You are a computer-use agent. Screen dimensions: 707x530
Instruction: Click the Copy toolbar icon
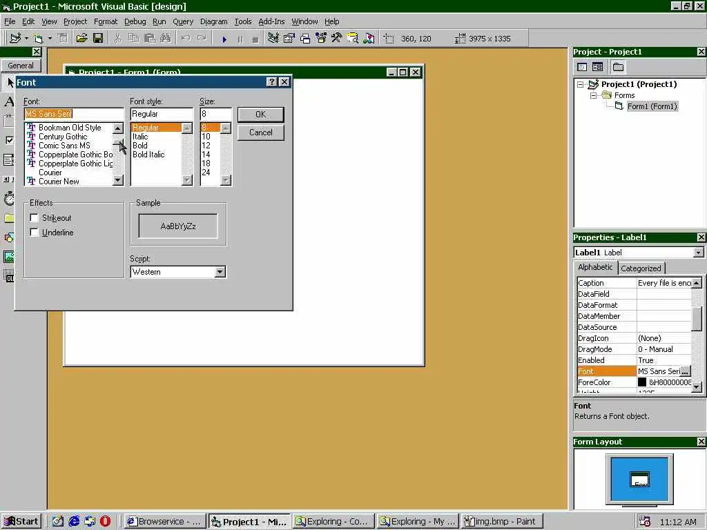coord(133,39)
